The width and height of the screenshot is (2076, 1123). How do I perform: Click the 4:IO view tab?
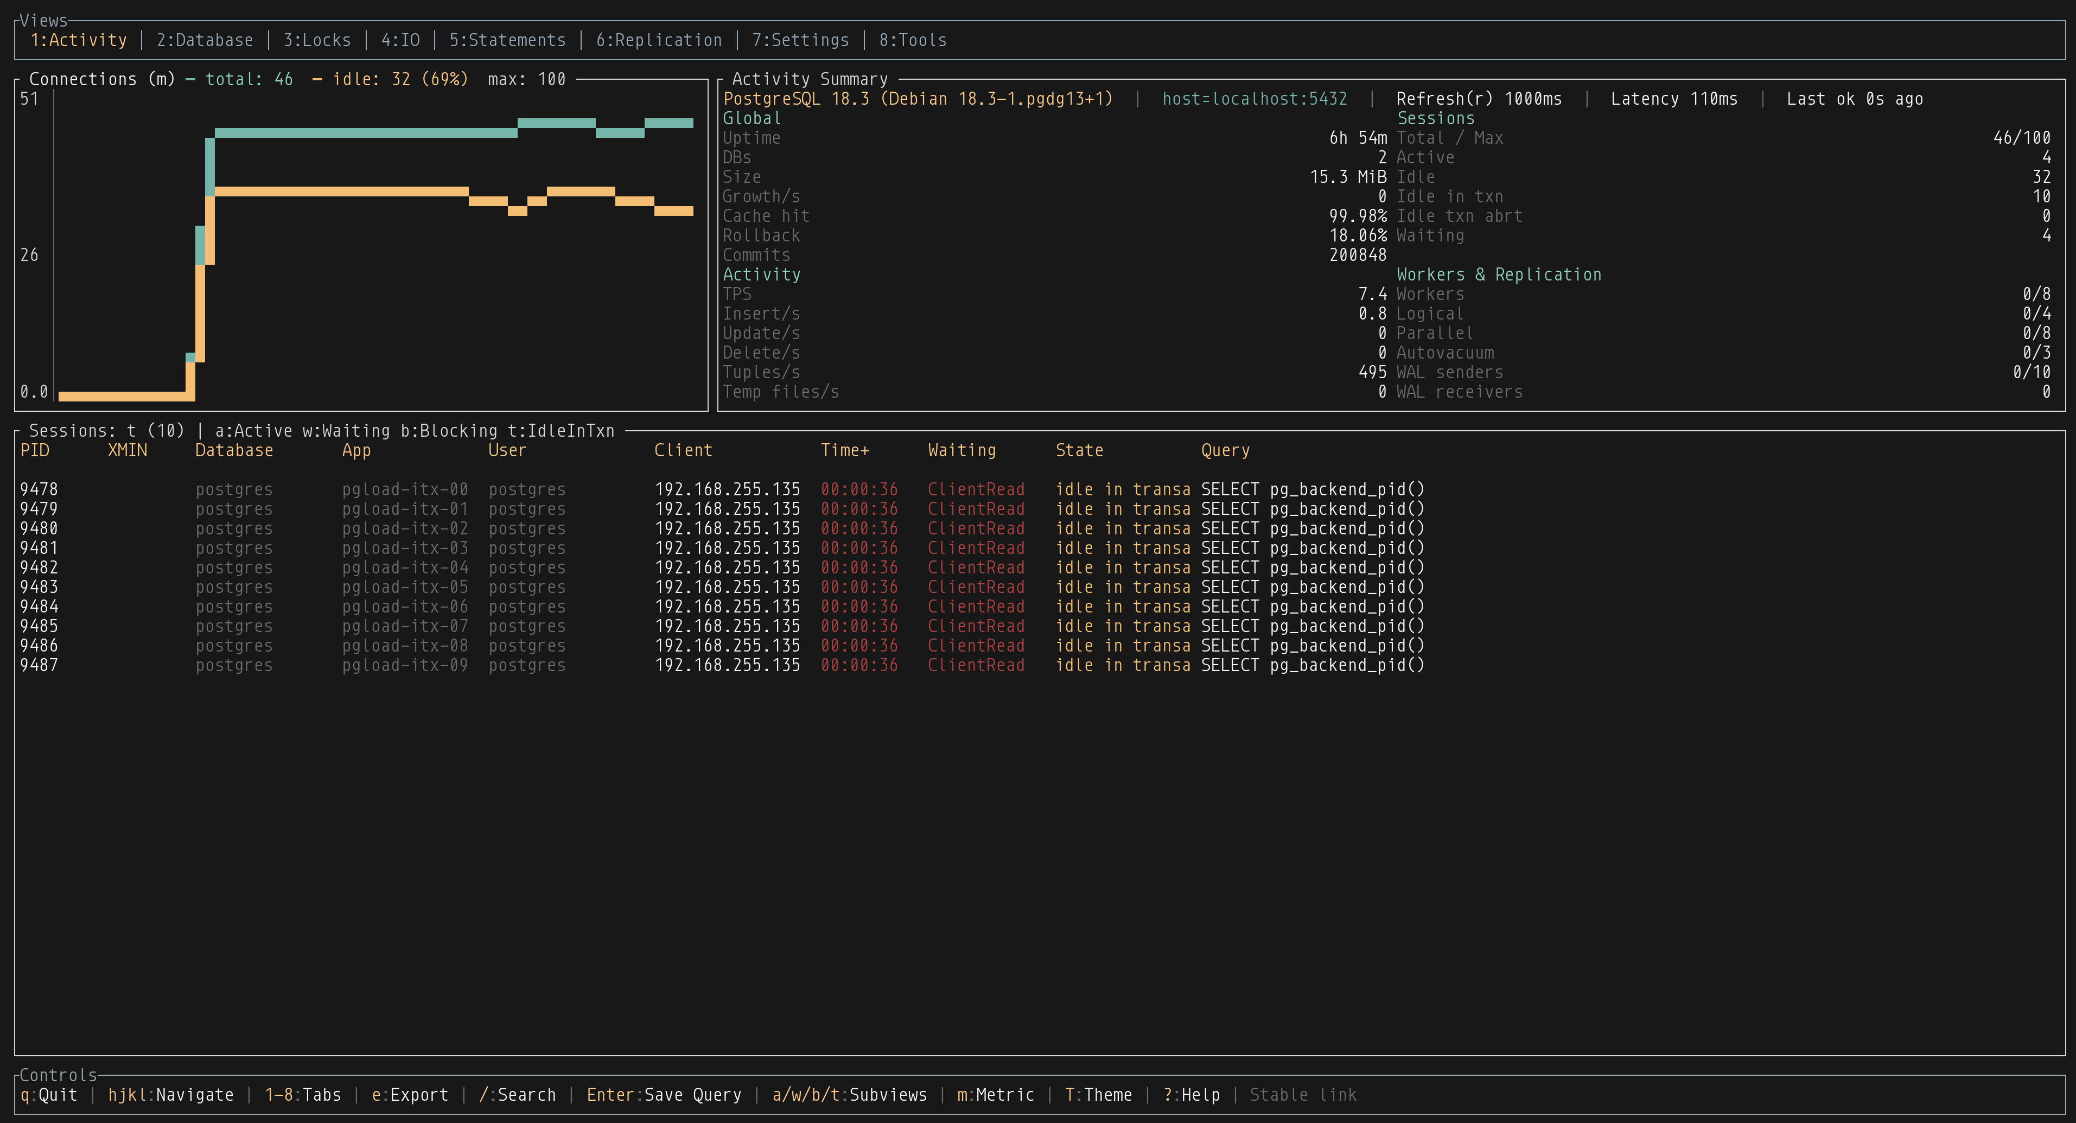coord(400,40)
